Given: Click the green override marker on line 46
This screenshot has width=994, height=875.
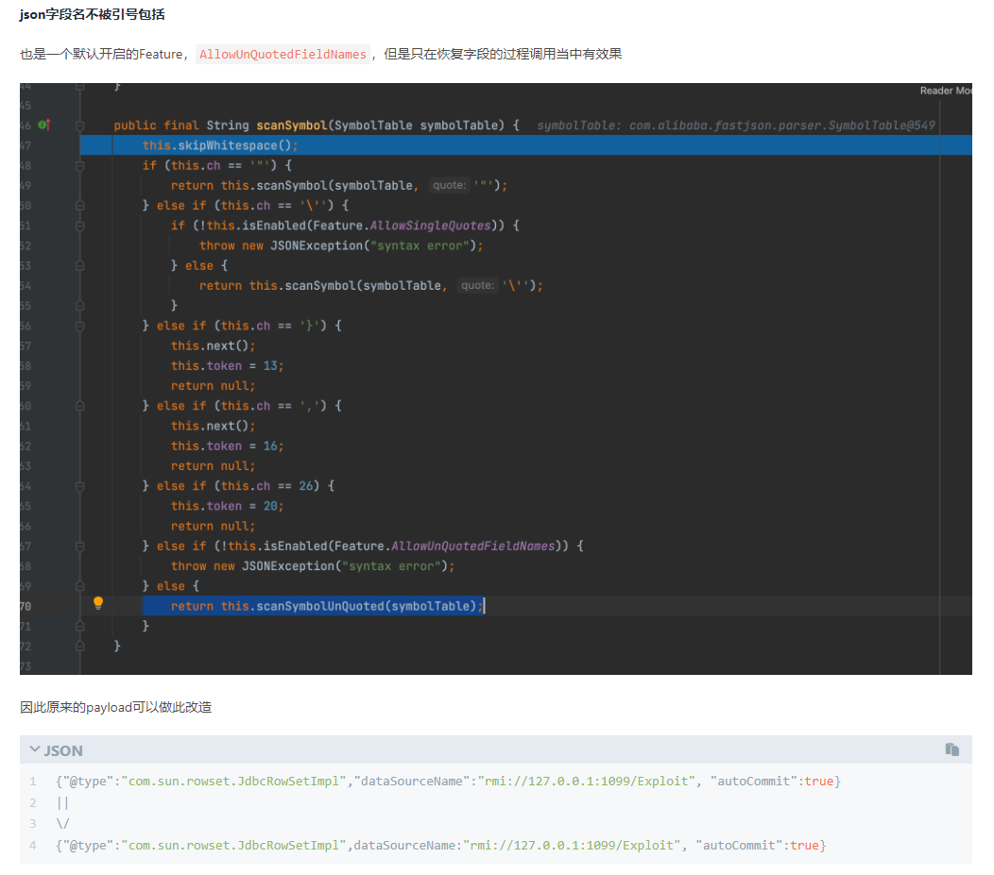Looking at the screenshot, I should coord(43,125).
